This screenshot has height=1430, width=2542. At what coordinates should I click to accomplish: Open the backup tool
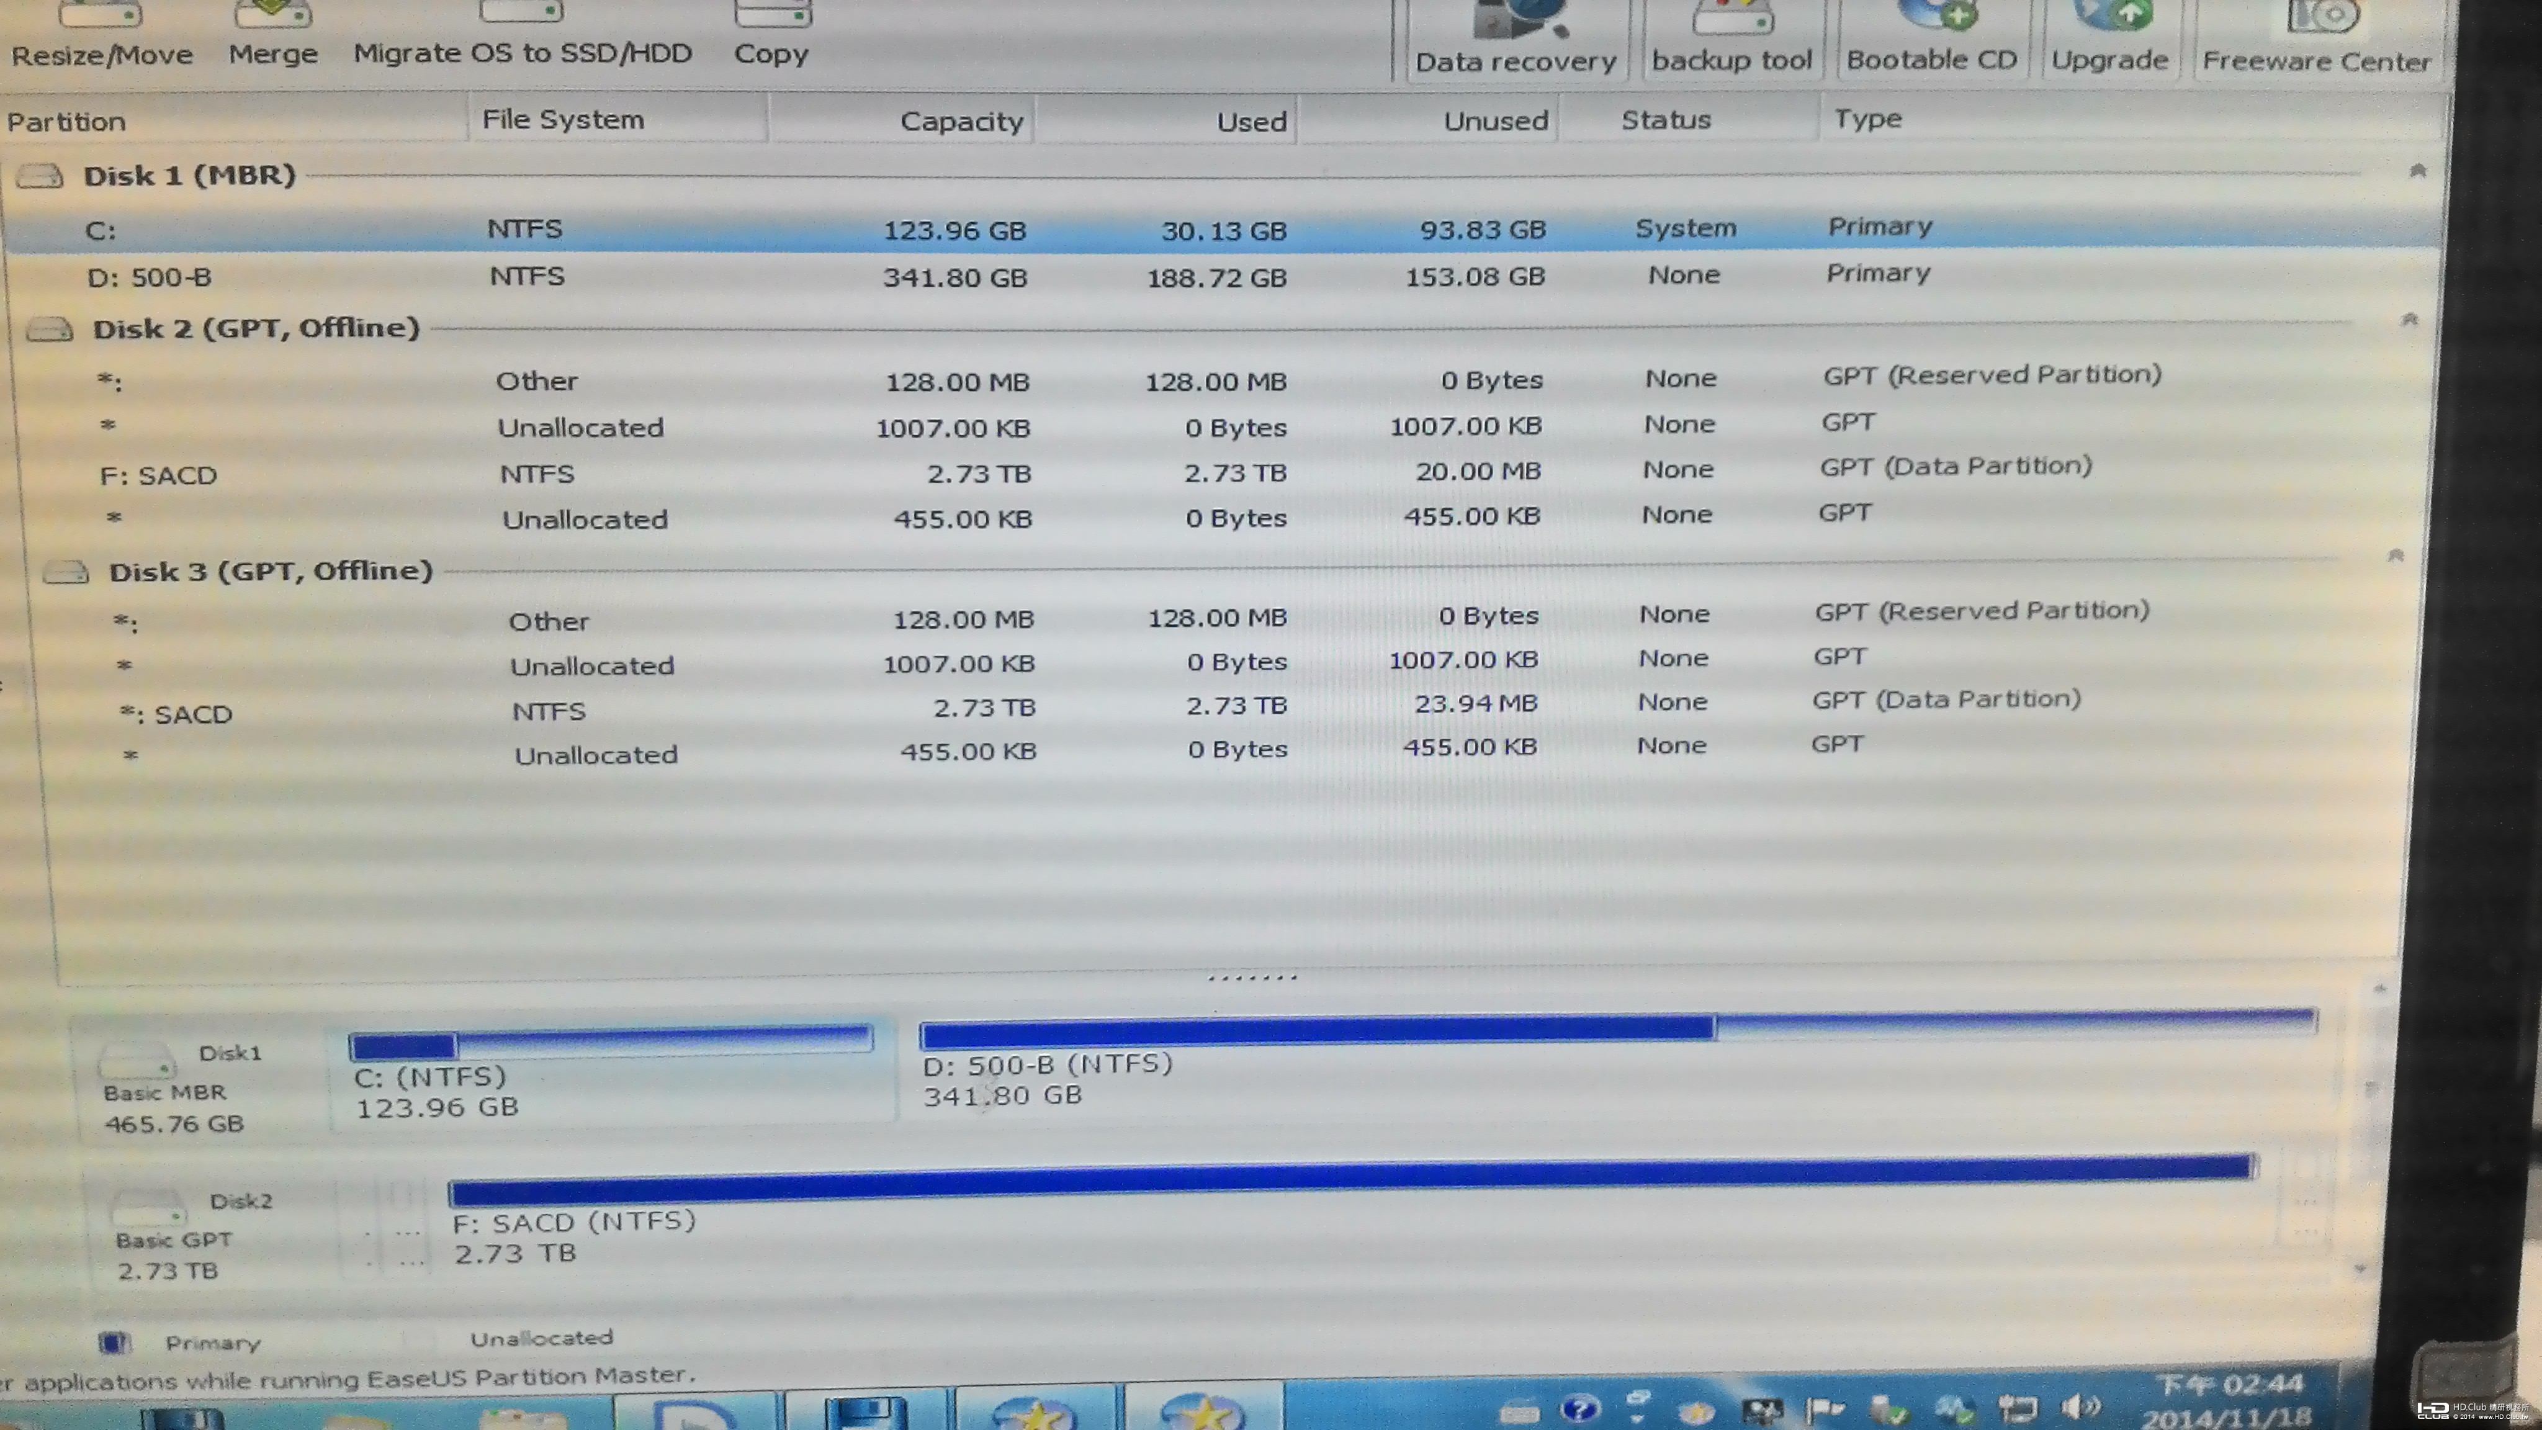1732,40
